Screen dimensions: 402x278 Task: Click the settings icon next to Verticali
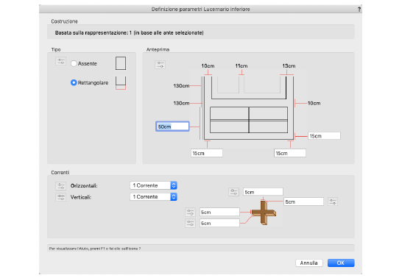(61, 197)
